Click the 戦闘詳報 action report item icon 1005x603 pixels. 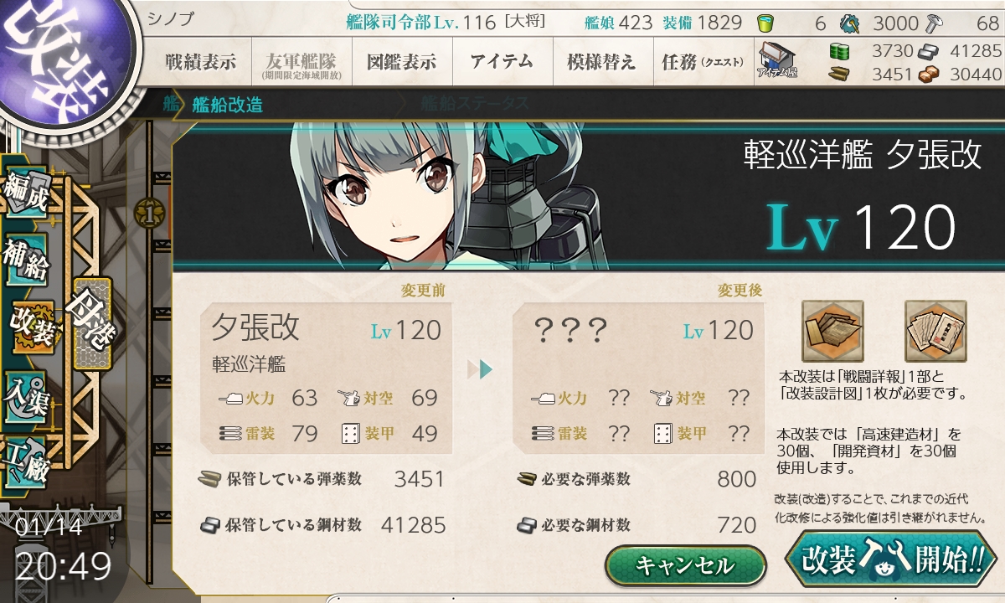tap(832, 331)
